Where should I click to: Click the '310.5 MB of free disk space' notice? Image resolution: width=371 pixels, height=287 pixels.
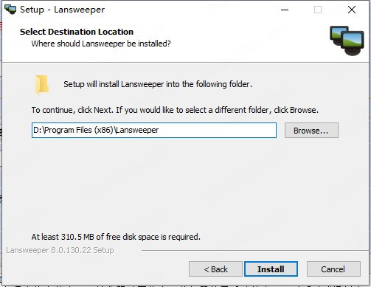[x=116, y=237]
